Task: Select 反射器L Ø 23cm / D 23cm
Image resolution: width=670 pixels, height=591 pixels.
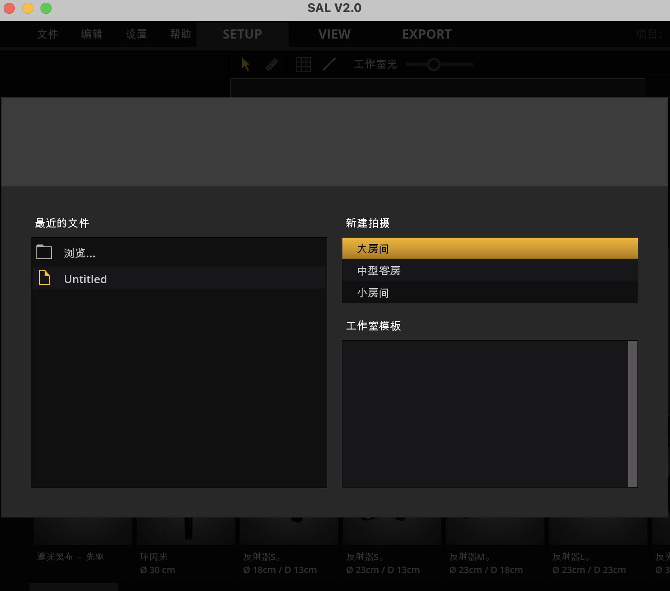Action: pos(598,547)
